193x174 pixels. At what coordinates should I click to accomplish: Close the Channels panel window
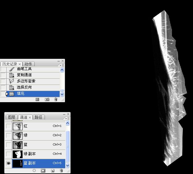point(68,114)
